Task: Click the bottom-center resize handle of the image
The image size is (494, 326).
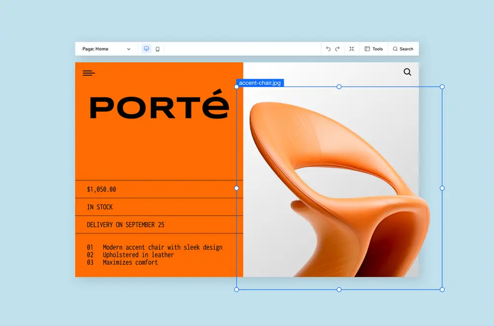Action: click(x=339, y=289)
